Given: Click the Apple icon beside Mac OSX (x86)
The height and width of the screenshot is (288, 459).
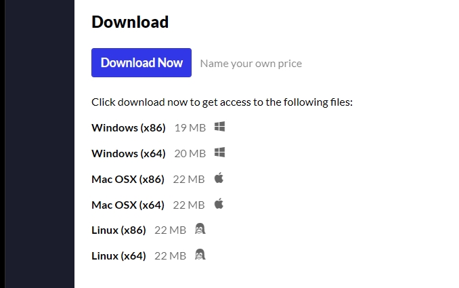Looking at the screenshot, I should [x=219, y=178].
